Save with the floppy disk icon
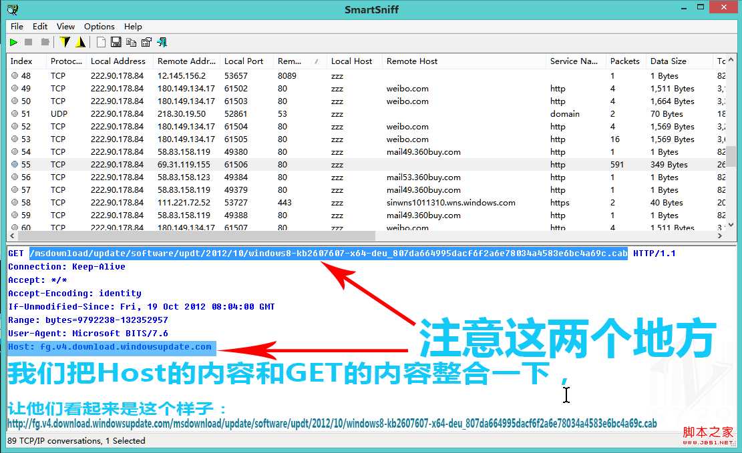Screen dimensions: 742x453 [x=116, y=42]
